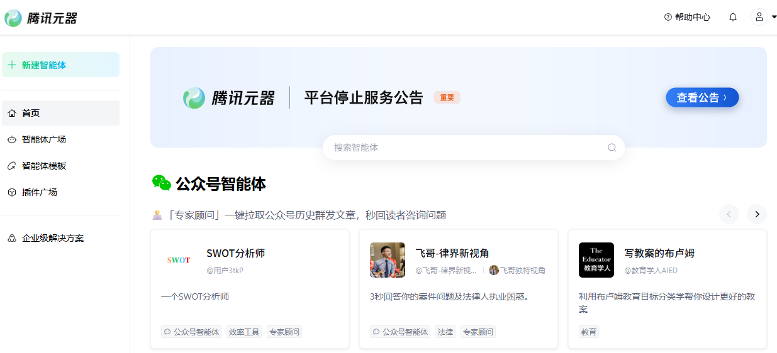Click the 利用布卢姆教育目标分类学 description
This screenshot has height=353, width=777.
667,303
